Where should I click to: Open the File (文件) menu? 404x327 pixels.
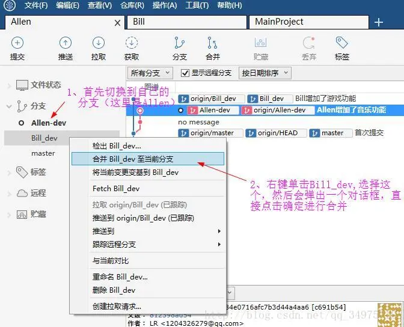pyautogui.click(x=36, y=5)
